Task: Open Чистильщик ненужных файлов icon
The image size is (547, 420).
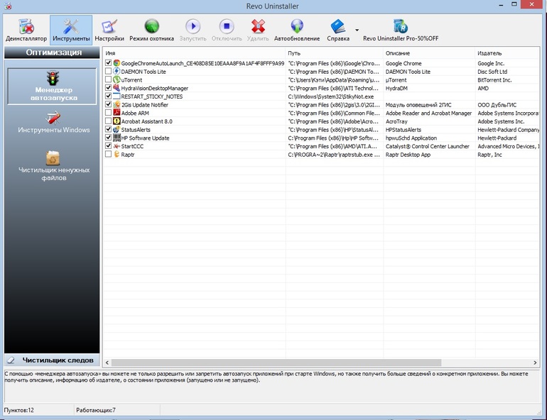Action: [54, 166]
